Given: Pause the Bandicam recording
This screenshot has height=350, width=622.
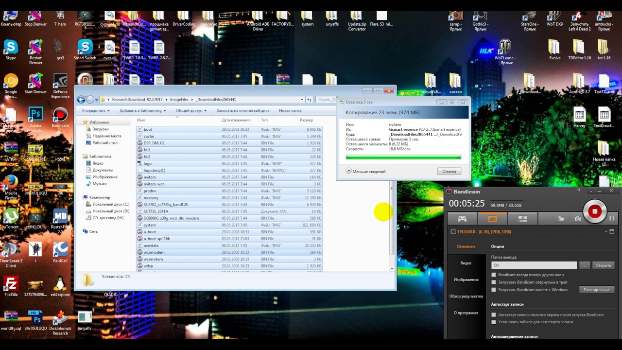Looking at the screenshot, I should (612, 218).
